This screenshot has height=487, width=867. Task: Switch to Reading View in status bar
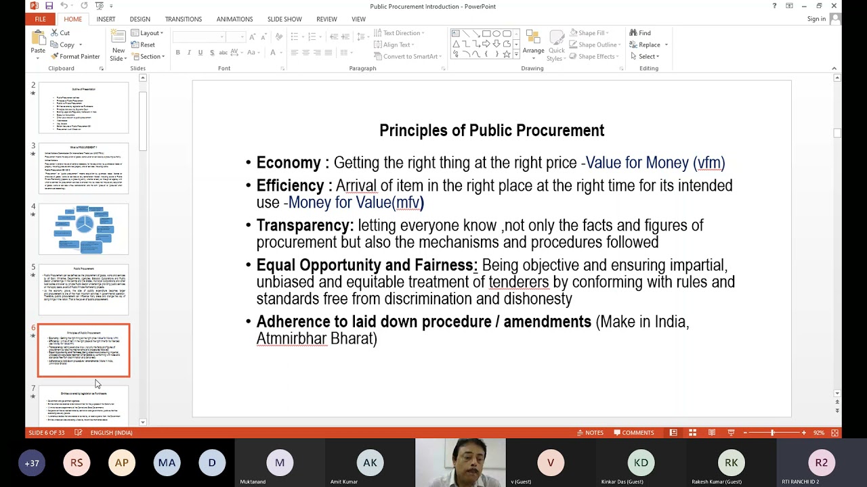coord(711,433)
